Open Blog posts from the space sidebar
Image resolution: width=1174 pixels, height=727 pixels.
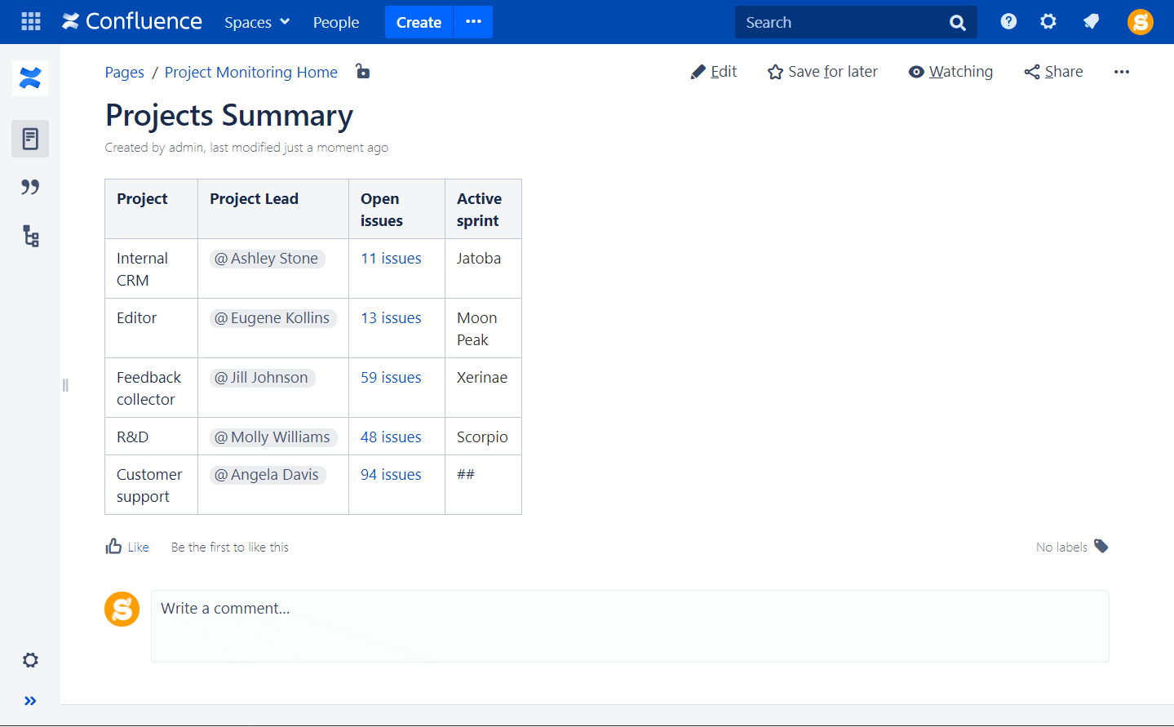point(30,187)
